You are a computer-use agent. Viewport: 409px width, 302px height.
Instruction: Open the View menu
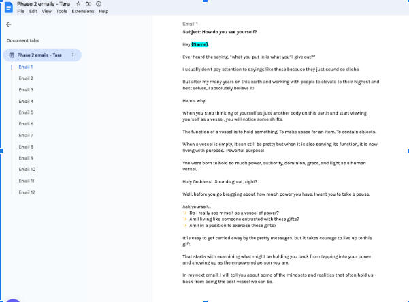46,12
